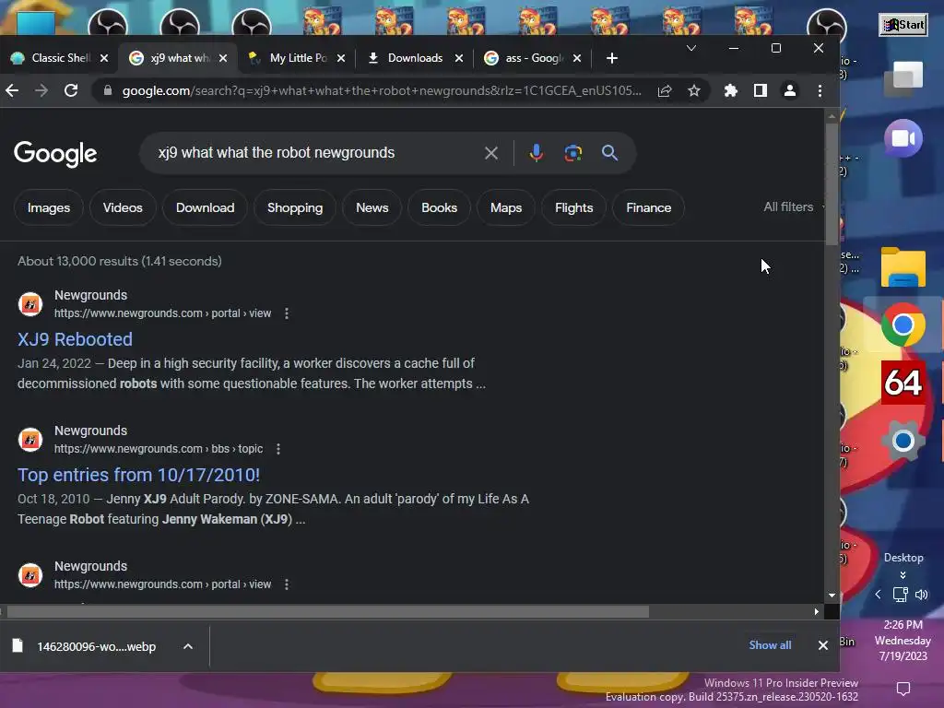The image size is (944, 708).
Task: Bookmark this tab with the star
Action: tap(694, 90)
